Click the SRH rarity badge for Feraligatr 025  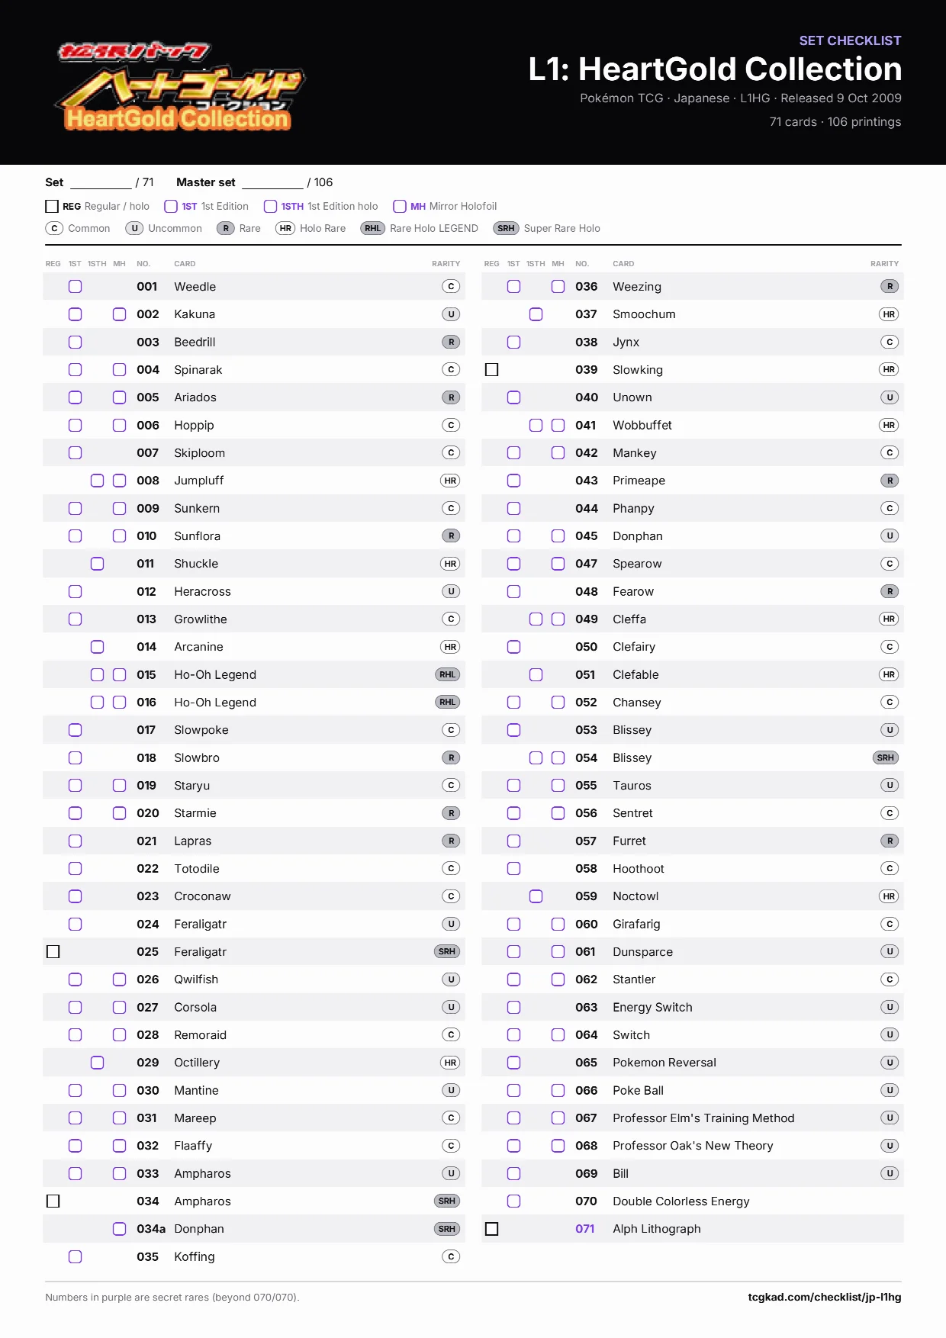tap(447, 951)
